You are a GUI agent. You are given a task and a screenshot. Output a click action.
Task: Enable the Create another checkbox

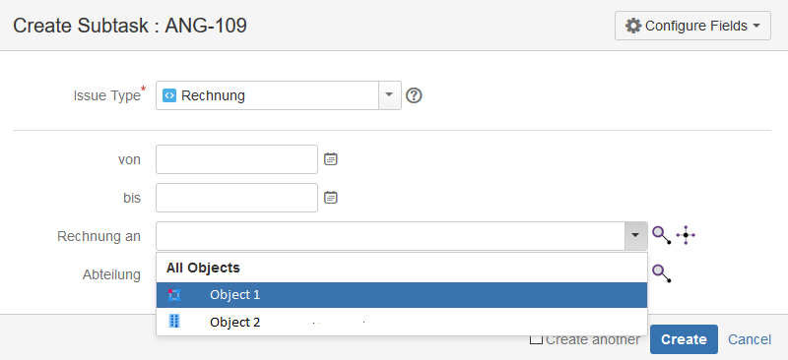click(536, 339)
